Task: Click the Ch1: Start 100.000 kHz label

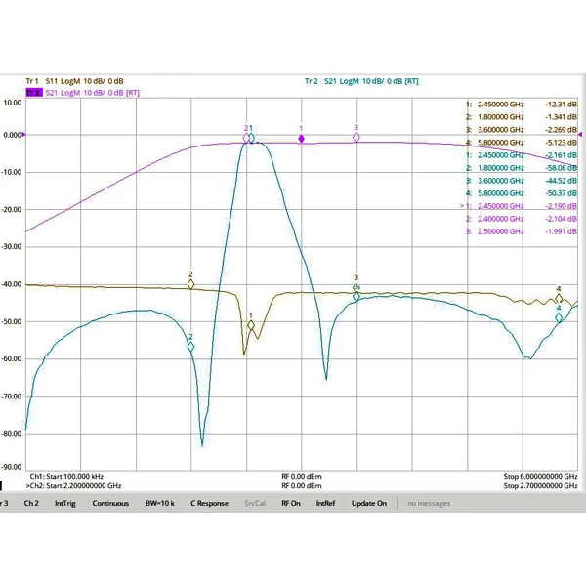Action: coord(66,477)
